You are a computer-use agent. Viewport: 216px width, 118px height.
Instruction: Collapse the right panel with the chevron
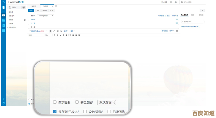[x=202, y=11]
